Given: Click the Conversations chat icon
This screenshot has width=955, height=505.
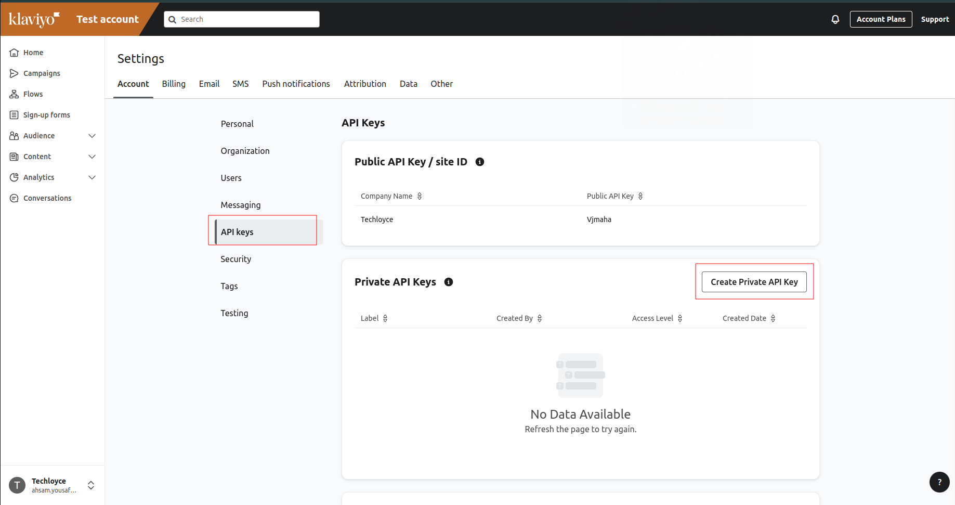Looking at the screenshot, I should tap(14, 198).
